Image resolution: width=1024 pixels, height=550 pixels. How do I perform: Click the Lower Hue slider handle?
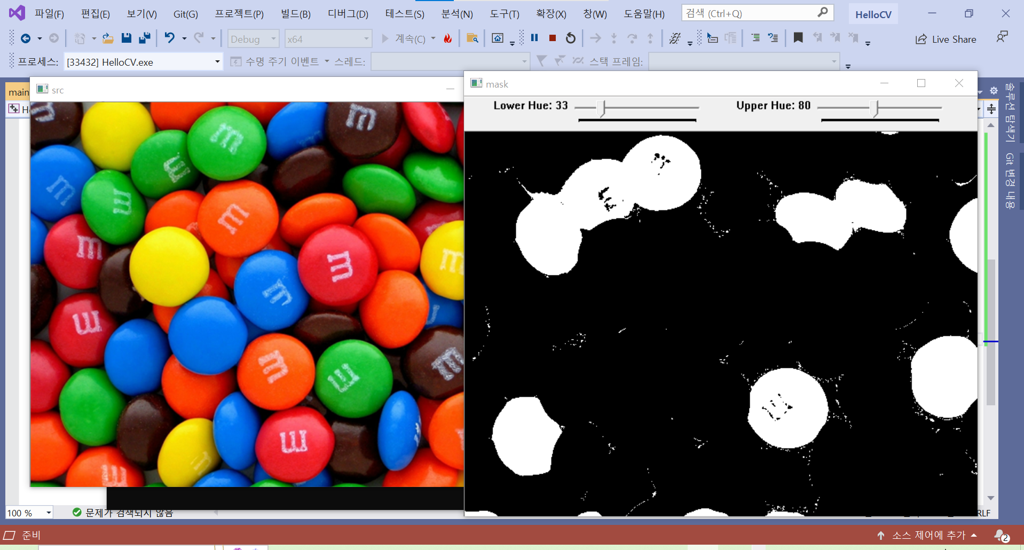point(603,108)
